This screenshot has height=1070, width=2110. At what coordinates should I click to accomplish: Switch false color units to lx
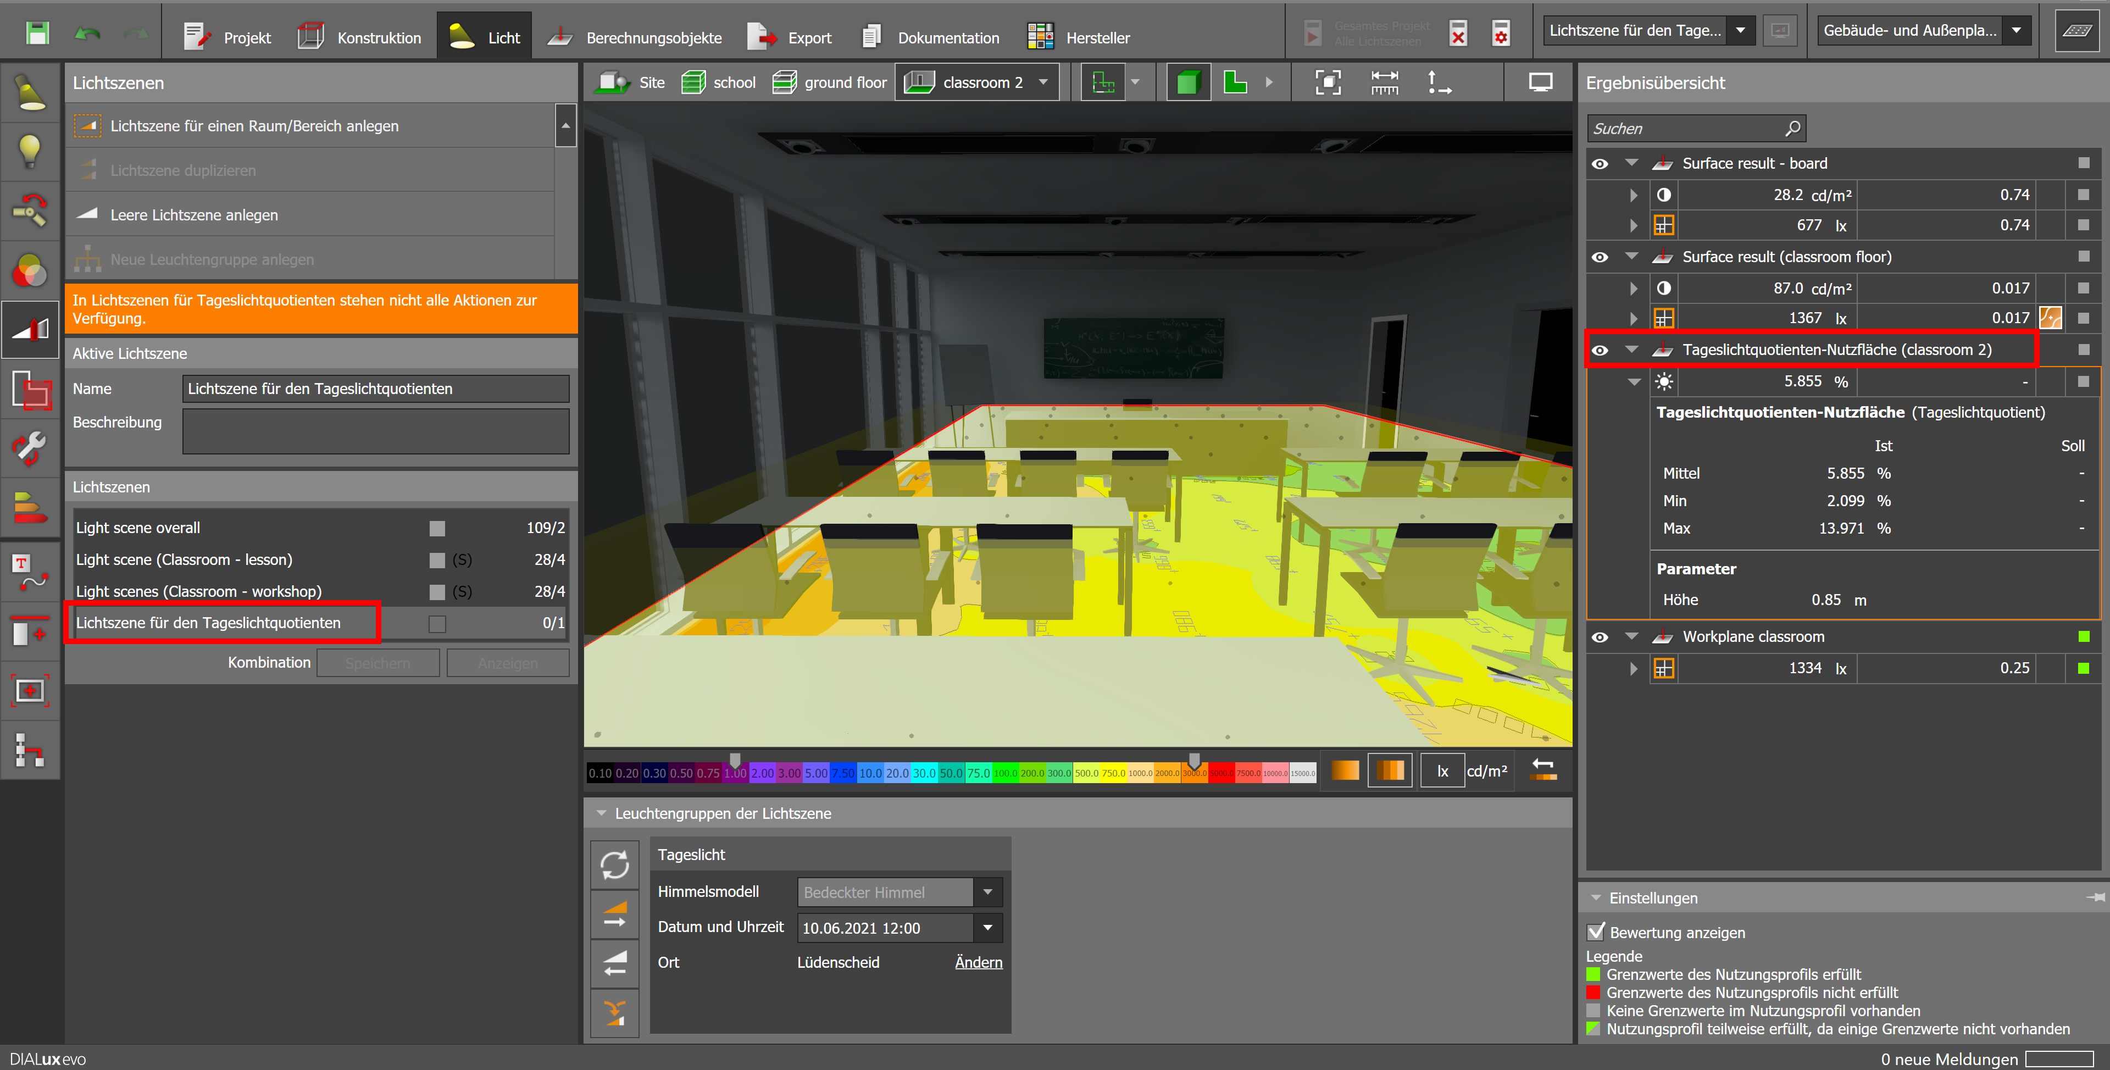click(x=1442, y=771)
